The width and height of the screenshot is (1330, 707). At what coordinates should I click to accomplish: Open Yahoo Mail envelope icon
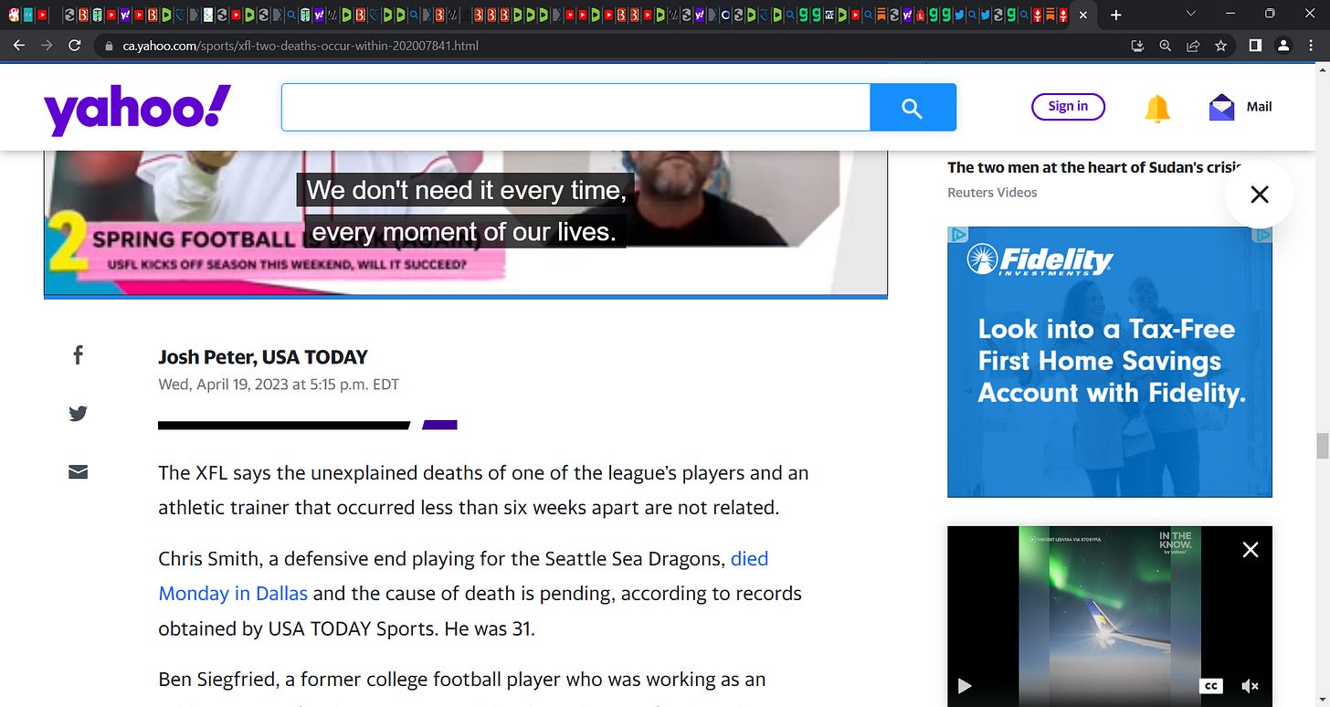(x=1221, y=108)
